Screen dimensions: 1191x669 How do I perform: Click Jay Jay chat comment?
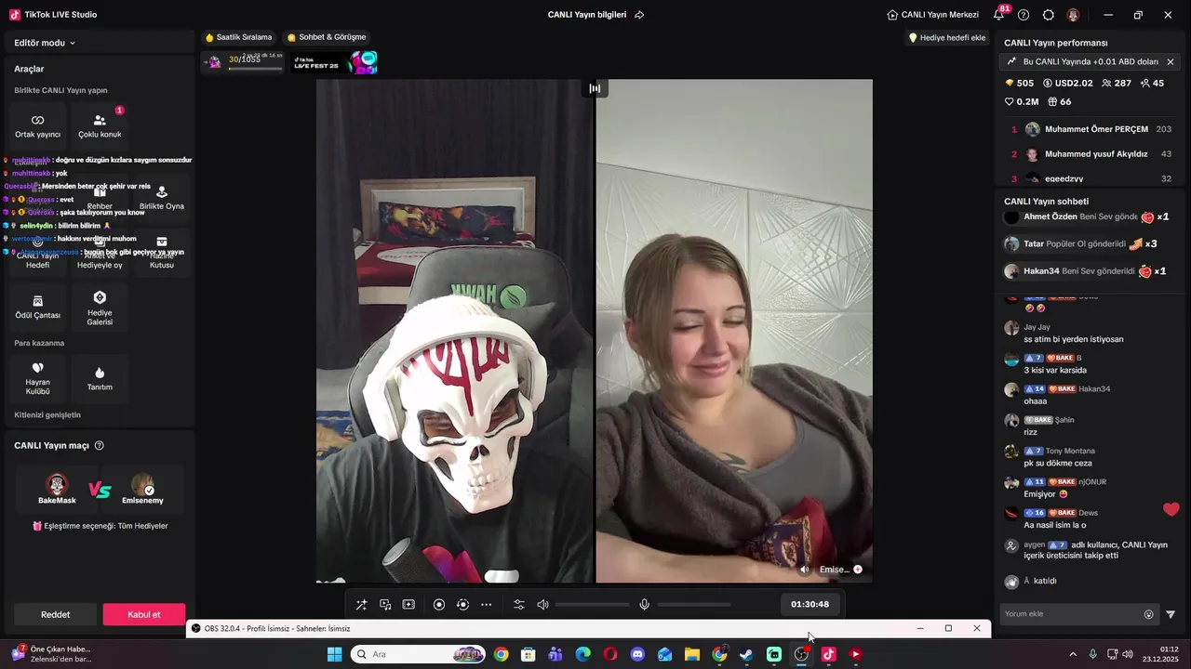coord(1072,333)
